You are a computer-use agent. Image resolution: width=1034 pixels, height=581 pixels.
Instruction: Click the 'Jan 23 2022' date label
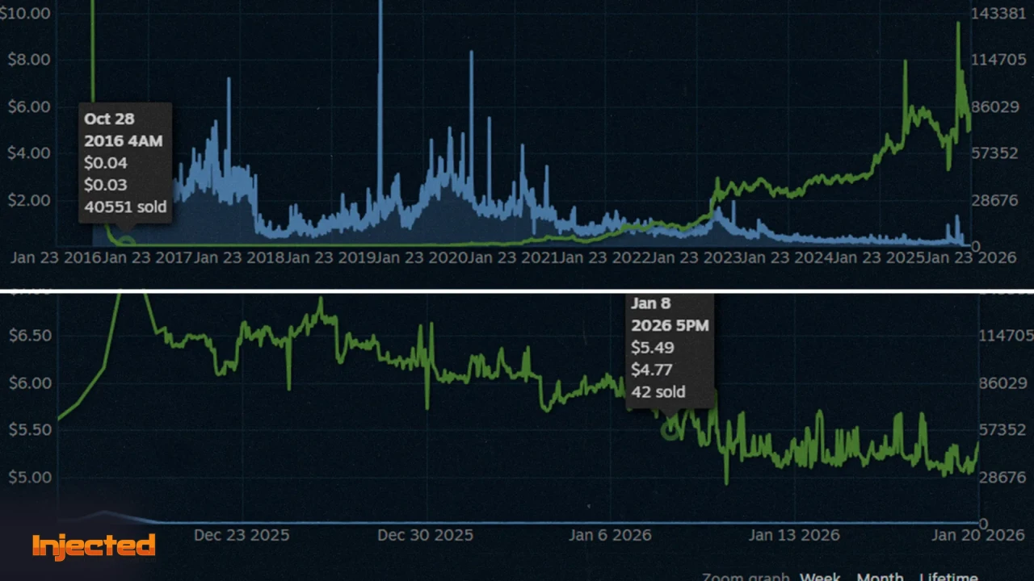[605, 258]
